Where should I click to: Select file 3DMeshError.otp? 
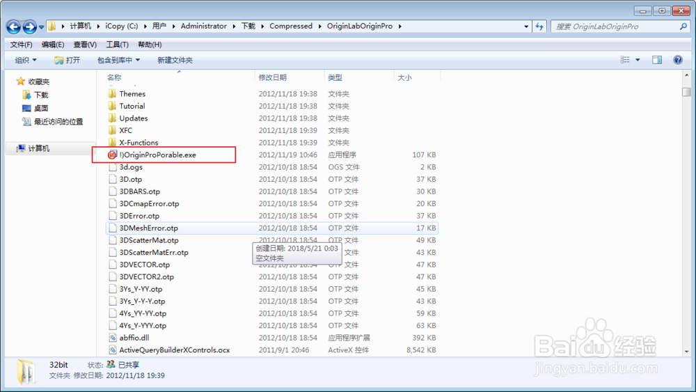(x=149, y=228)
